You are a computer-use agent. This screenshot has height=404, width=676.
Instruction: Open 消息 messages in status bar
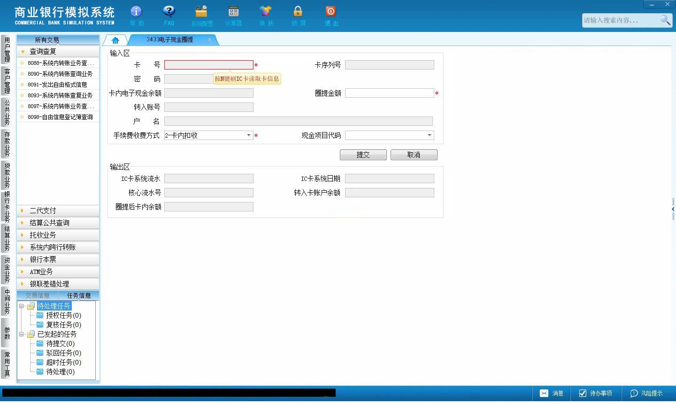[x=552, y=393]
